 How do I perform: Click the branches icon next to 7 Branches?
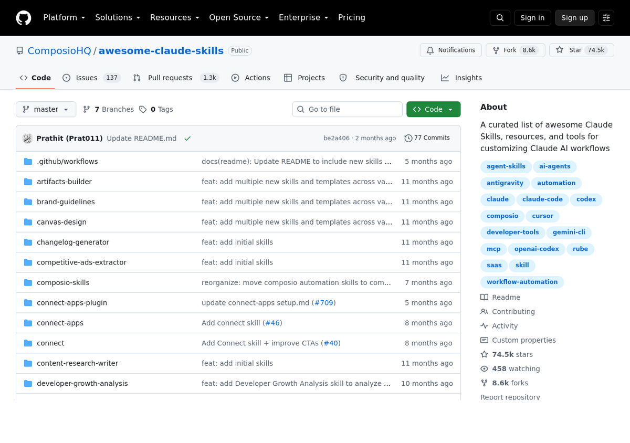pyautogui.click(x=87, y=109)
